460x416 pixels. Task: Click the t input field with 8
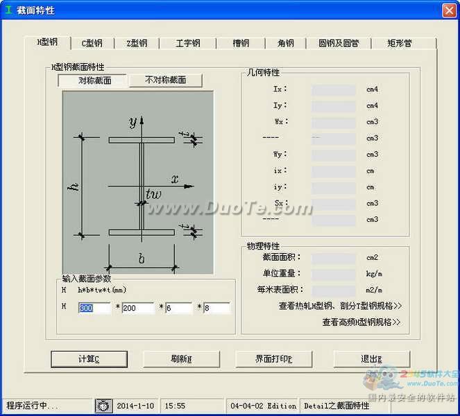216,308
